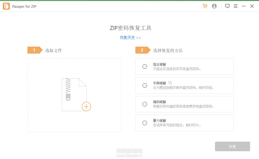The image size is (259, 159).
Task: Click the 暴力破解 option description text
Action: 177,125
